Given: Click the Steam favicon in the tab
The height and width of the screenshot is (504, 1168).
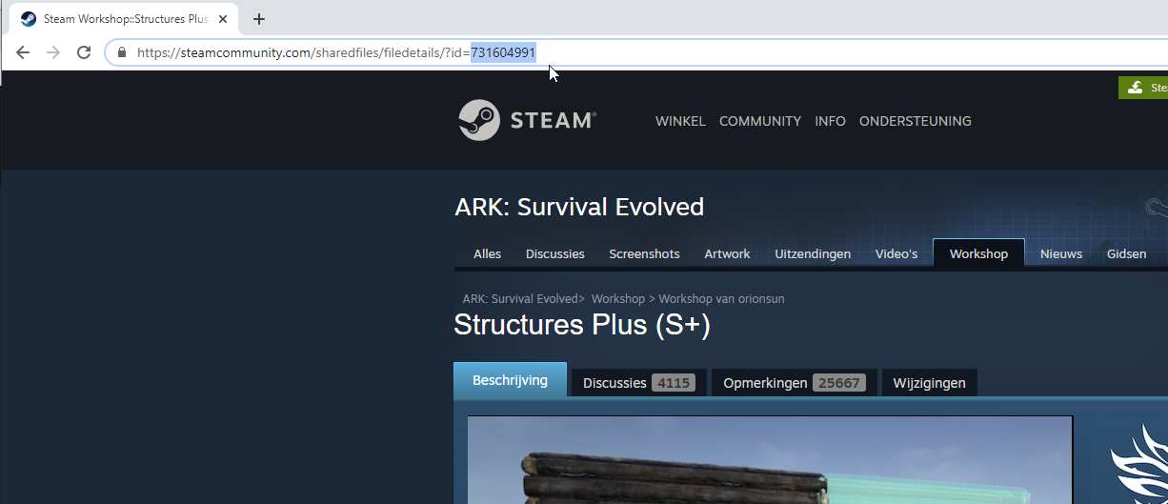Looking at the screenshot, I should pos(29,19).
